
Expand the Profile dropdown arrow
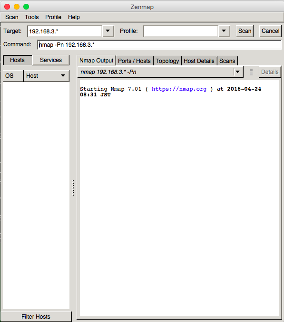(224, 31)
